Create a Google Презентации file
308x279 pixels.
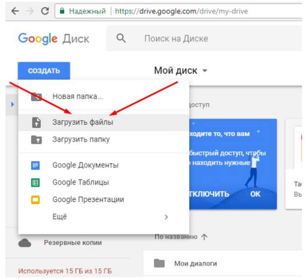tap(103, 199)
